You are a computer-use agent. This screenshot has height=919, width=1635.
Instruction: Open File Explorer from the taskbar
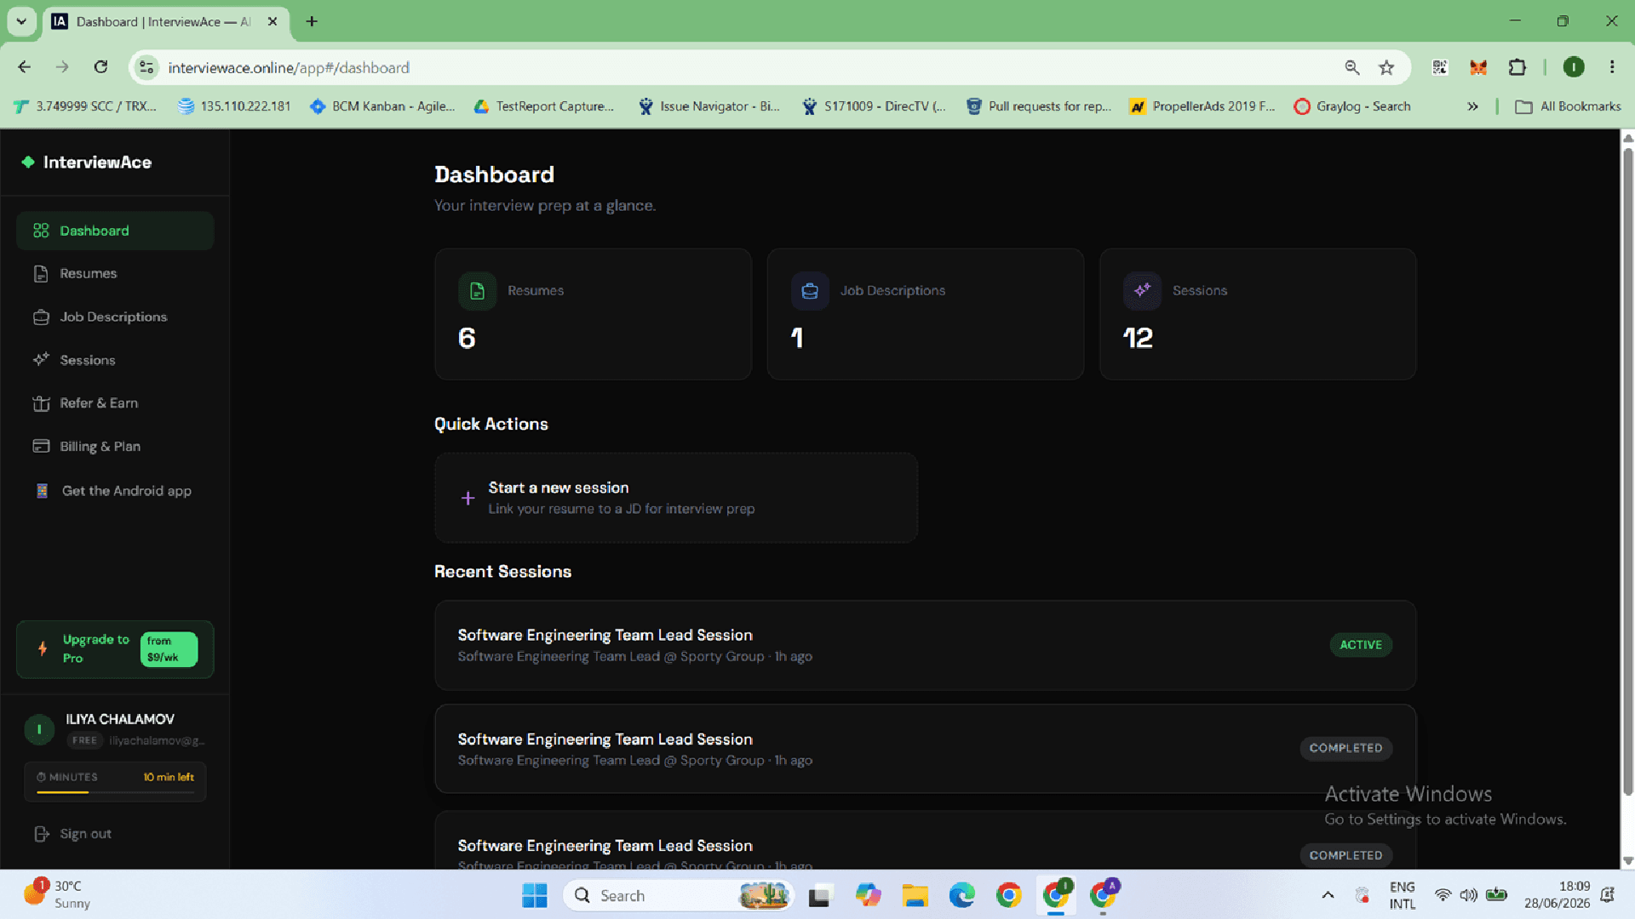click(x=915, y=895)
